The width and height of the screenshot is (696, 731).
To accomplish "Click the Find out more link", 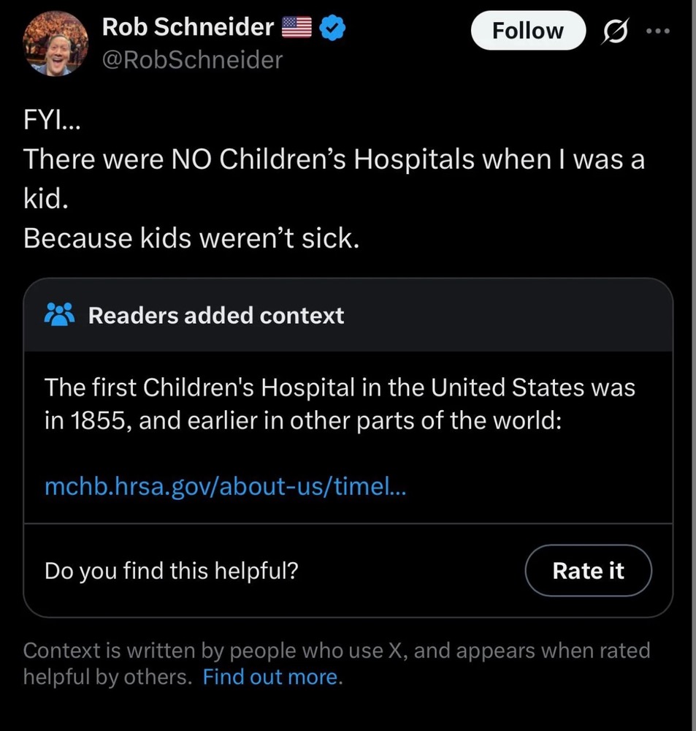I will (x=270, y=677).
